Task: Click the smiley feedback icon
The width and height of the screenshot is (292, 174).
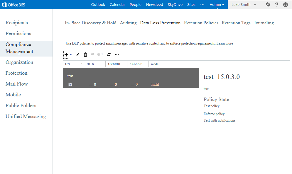Action: click(286, 5)
